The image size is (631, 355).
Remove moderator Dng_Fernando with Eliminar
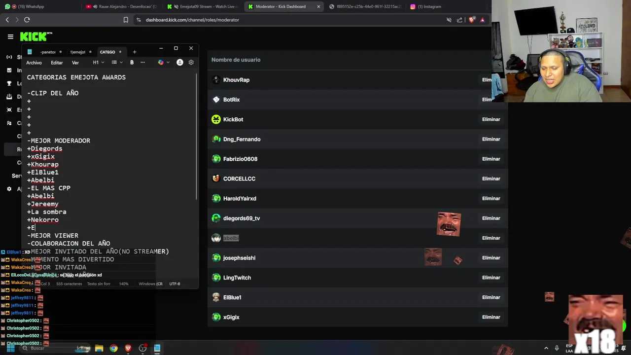point(491,139)
